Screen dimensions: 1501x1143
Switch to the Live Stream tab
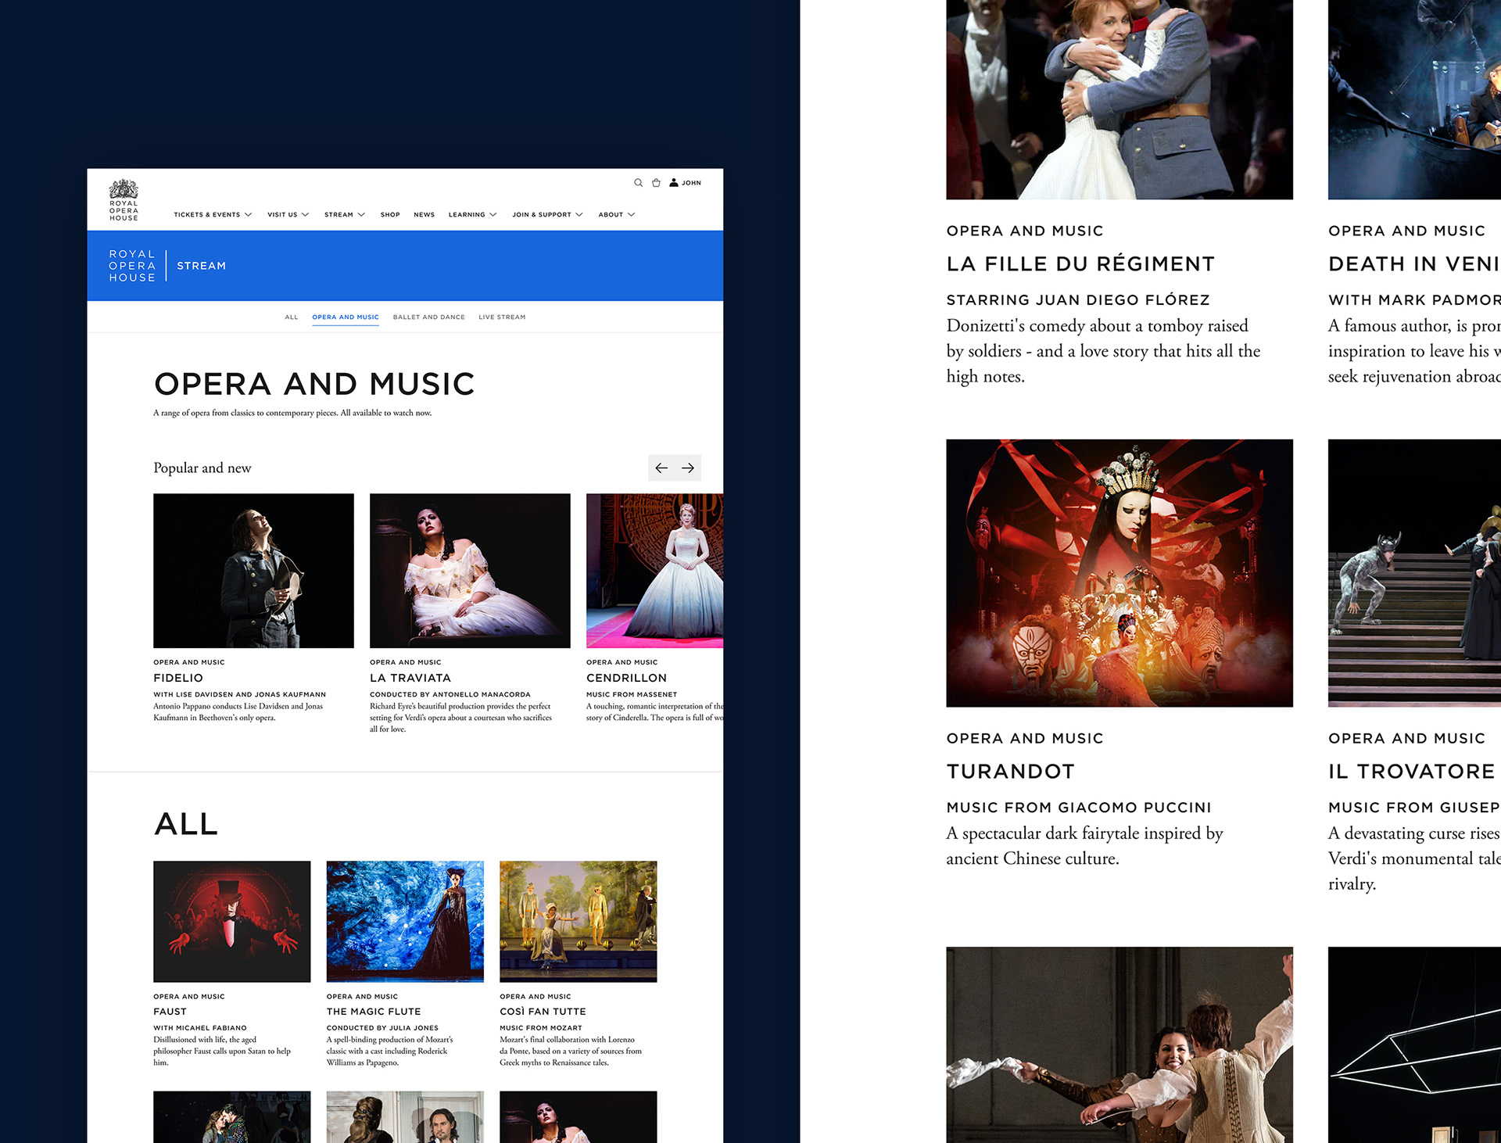tap(502, 317)
